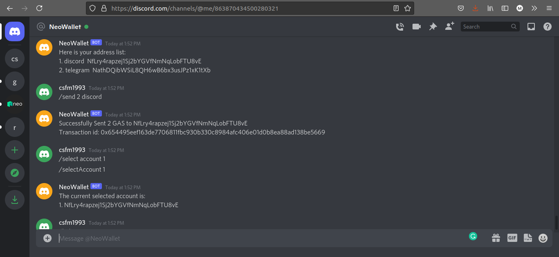Add a new server
559x257 pixels.
[x=15, y=150]
